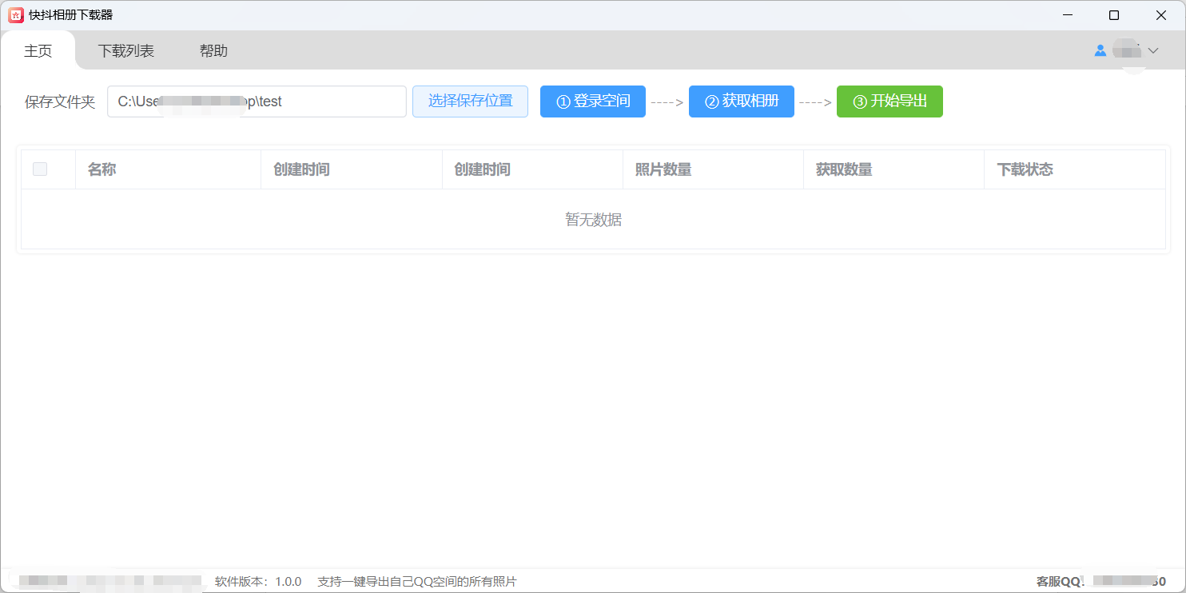
Task: Switch to the 主页 tab
Action: [x=38, y=50]
